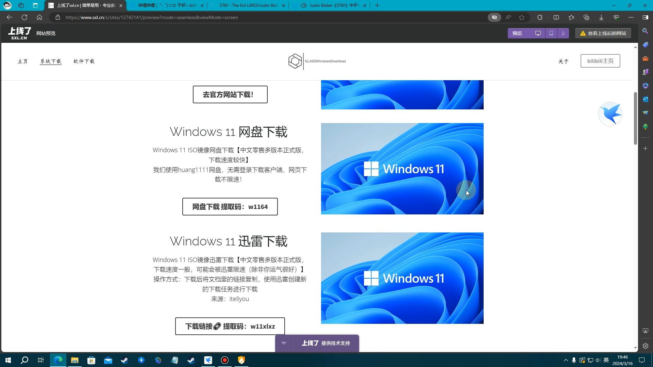This screenshot has width=653, height=367.
Task: Open the browser Extensions menu
Action: (x=540, y=17)
